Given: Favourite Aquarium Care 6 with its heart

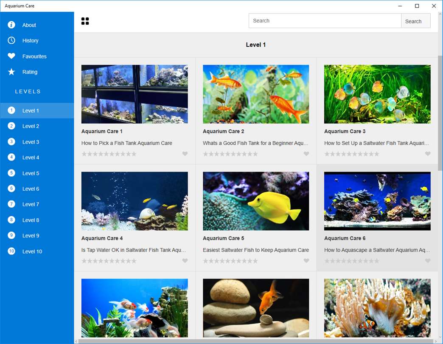Looking at the screenshot, I should (428, 261).
